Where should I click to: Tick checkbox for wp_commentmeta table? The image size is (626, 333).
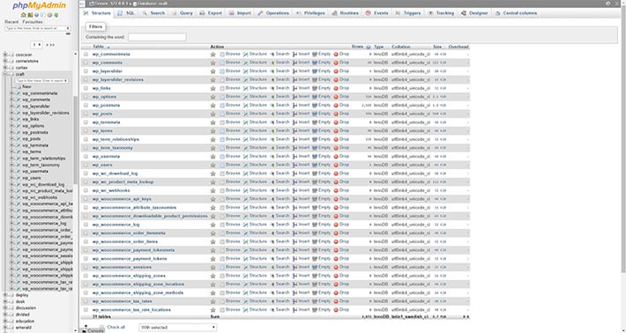(86, 55)
